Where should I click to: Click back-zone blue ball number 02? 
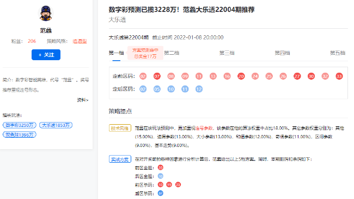(x=143, y=89)
